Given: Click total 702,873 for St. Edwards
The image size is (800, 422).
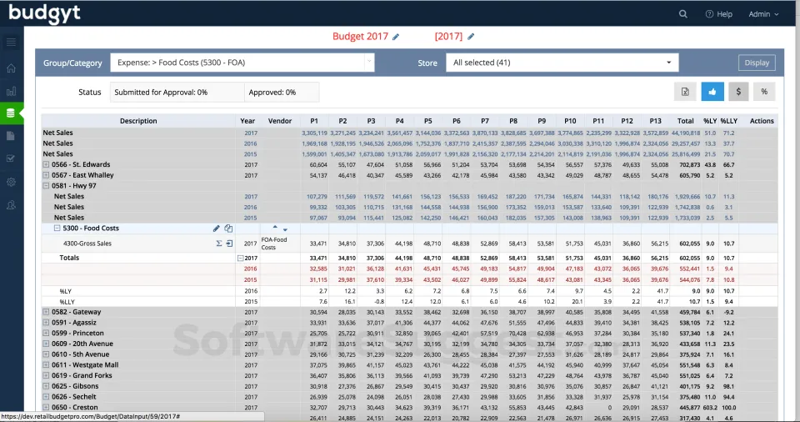Looking at the screenshot, I should tap(690, 165).
